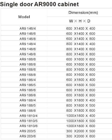Select the W × H × D subheader

(x=80, y=21)
